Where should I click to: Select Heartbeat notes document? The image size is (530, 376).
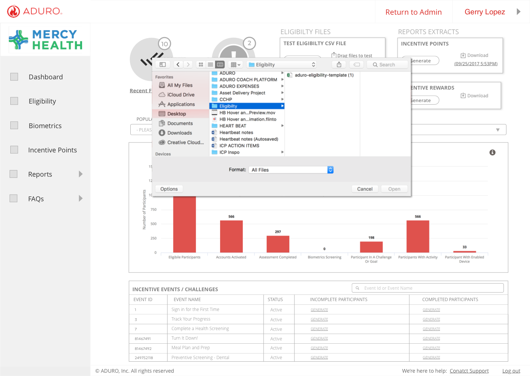click(x=233, y=133)
